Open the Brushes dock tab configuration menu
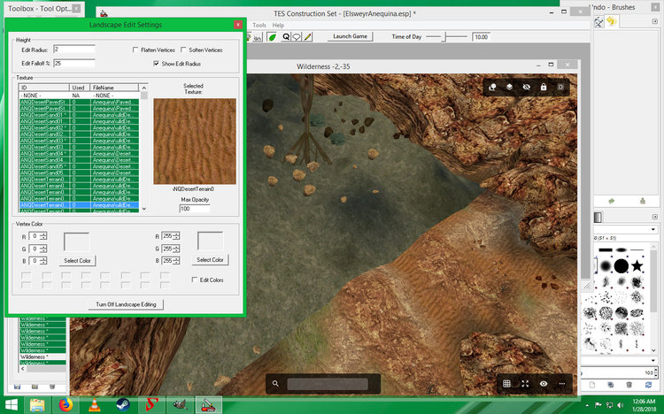 pyautogui.click(x=654, y=217)
